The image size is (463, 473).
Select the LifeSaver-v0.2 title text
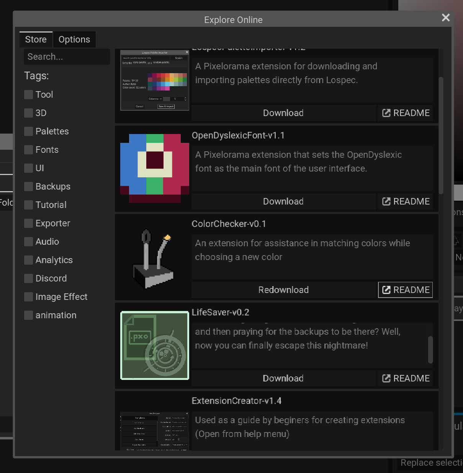[220, 313]
